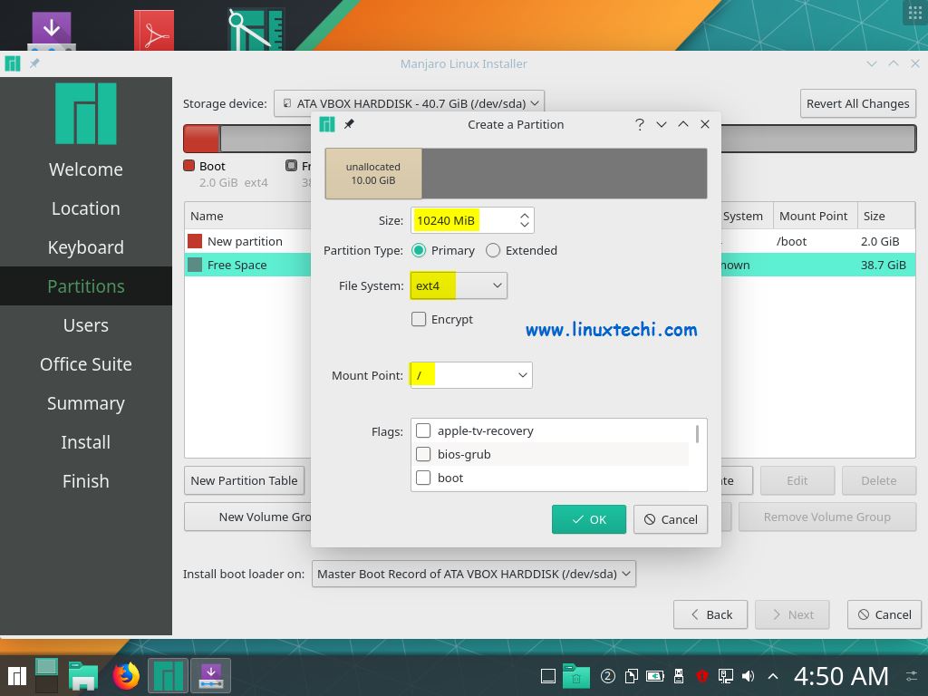
Task: Open the storage device selector for /dev/sda
Action: [408, 102]
